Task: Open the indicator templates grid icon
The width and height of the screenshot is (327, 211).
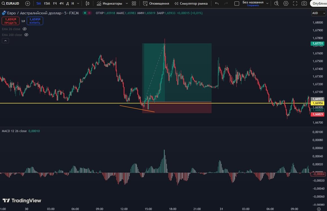Action: tap(134, 3)
